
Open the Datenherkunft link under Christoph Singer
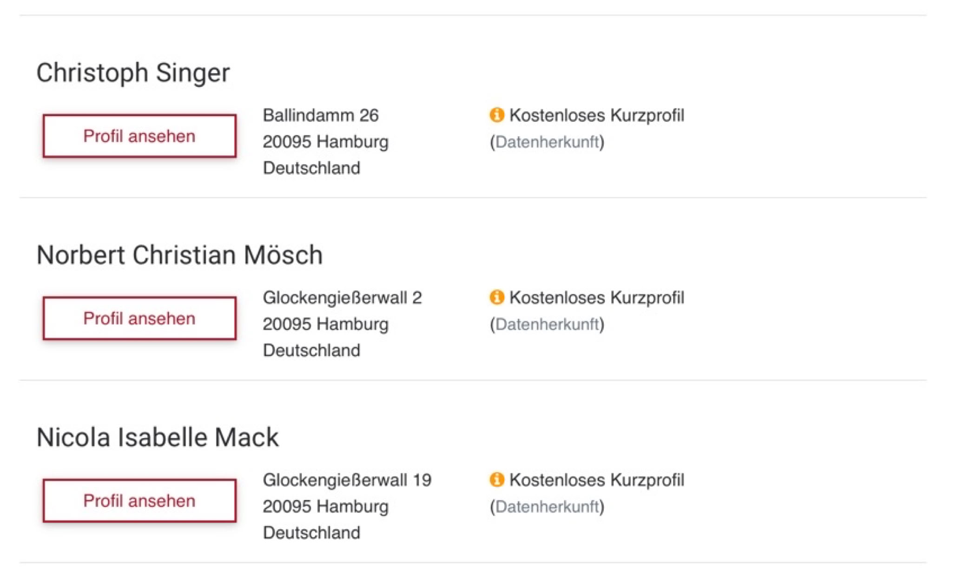[x=547, y=142]
